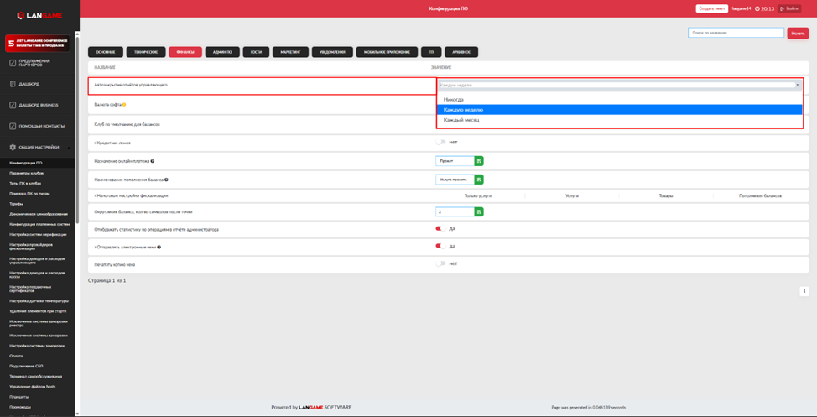
Task: Select Каждый месяц from the dropdown list
Action: [x=461, y=120]
